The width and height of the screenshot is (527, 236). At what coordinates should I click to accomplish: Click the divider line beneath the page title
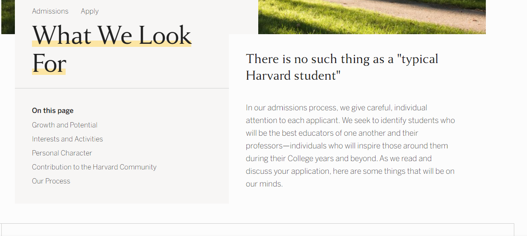[x=122, y=88]
